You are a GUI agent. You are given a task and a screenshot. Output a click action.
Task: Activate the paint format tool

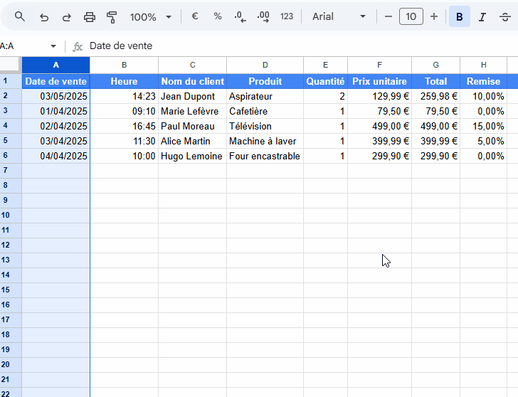[x=112, y=16]
